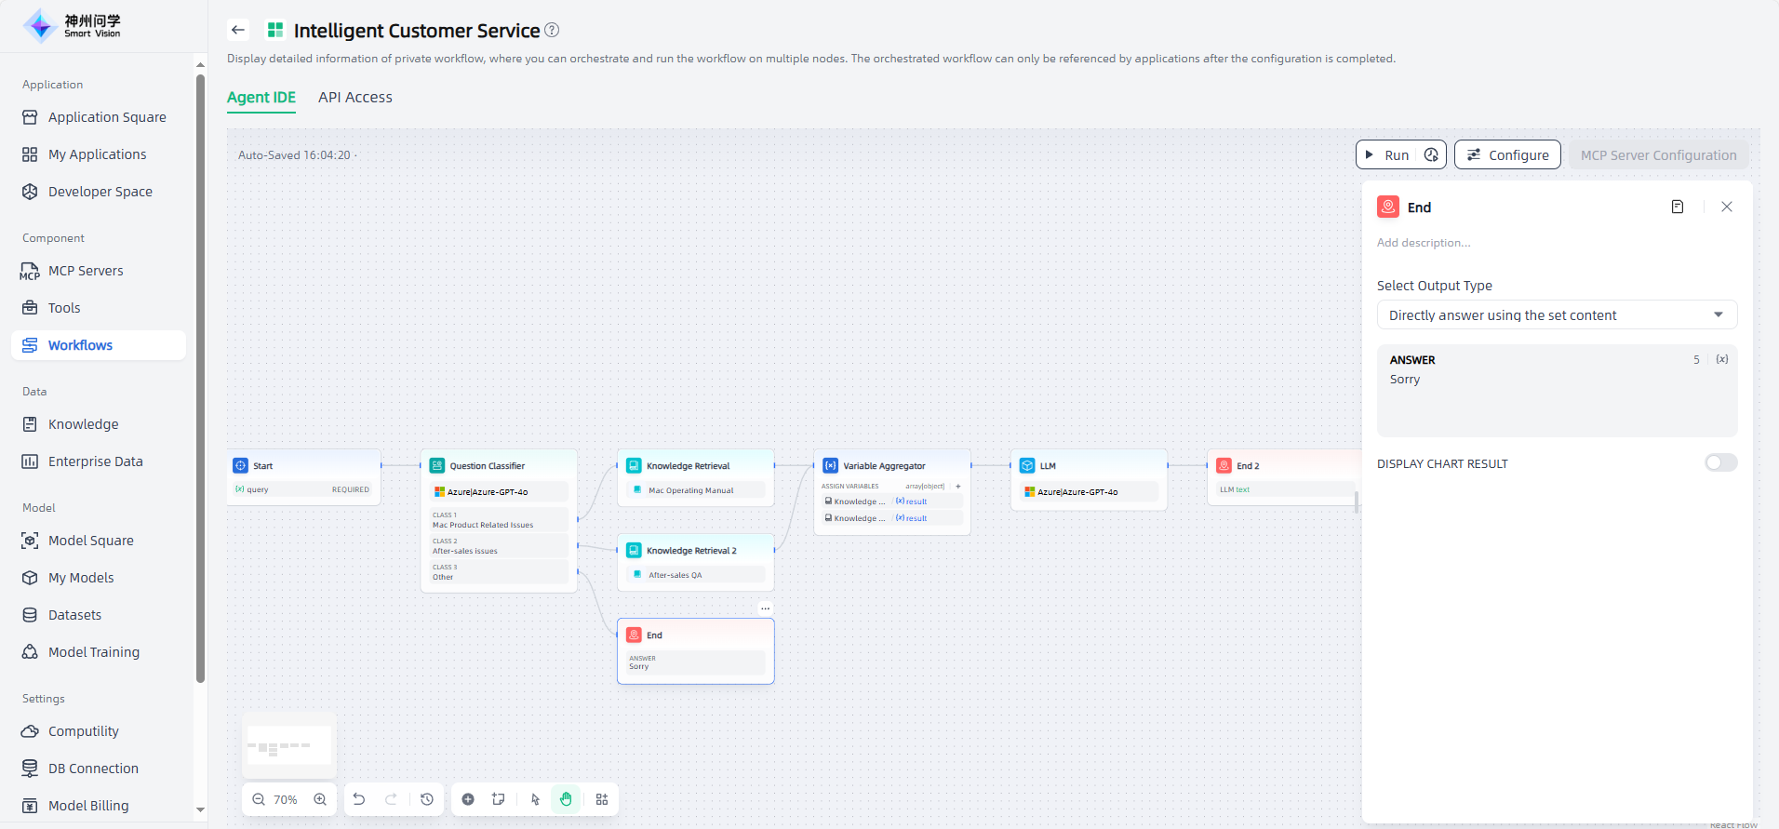
Task: Insert variable into ANSWER field
Action: 1722,359
